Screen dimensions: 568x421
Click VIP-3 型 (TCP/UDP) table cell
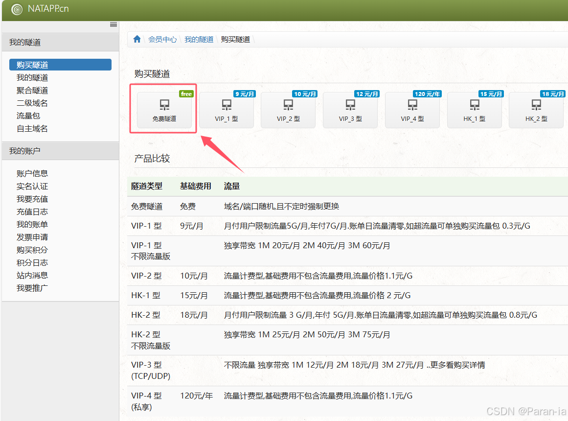pos(151,371)
